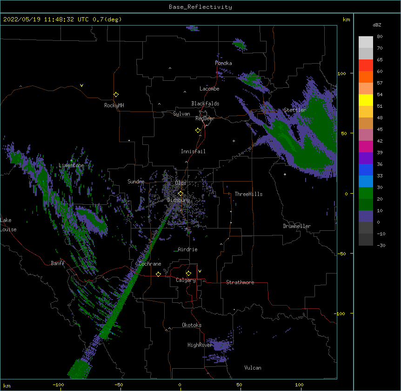401x391 pixels.
Task: Click the 0 tick on the bottom axis
Action: [180, 384]
